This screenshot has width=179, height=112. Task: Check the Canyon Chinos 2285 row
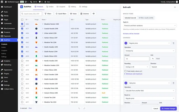pyautogui.click(x=22, y=93)
